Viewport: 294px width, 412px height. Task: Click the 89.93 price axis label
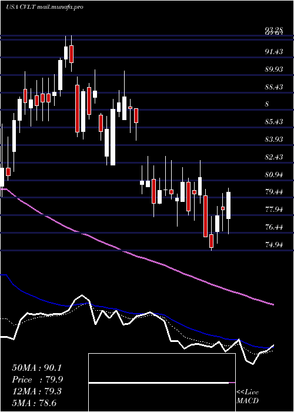(274, 69)
